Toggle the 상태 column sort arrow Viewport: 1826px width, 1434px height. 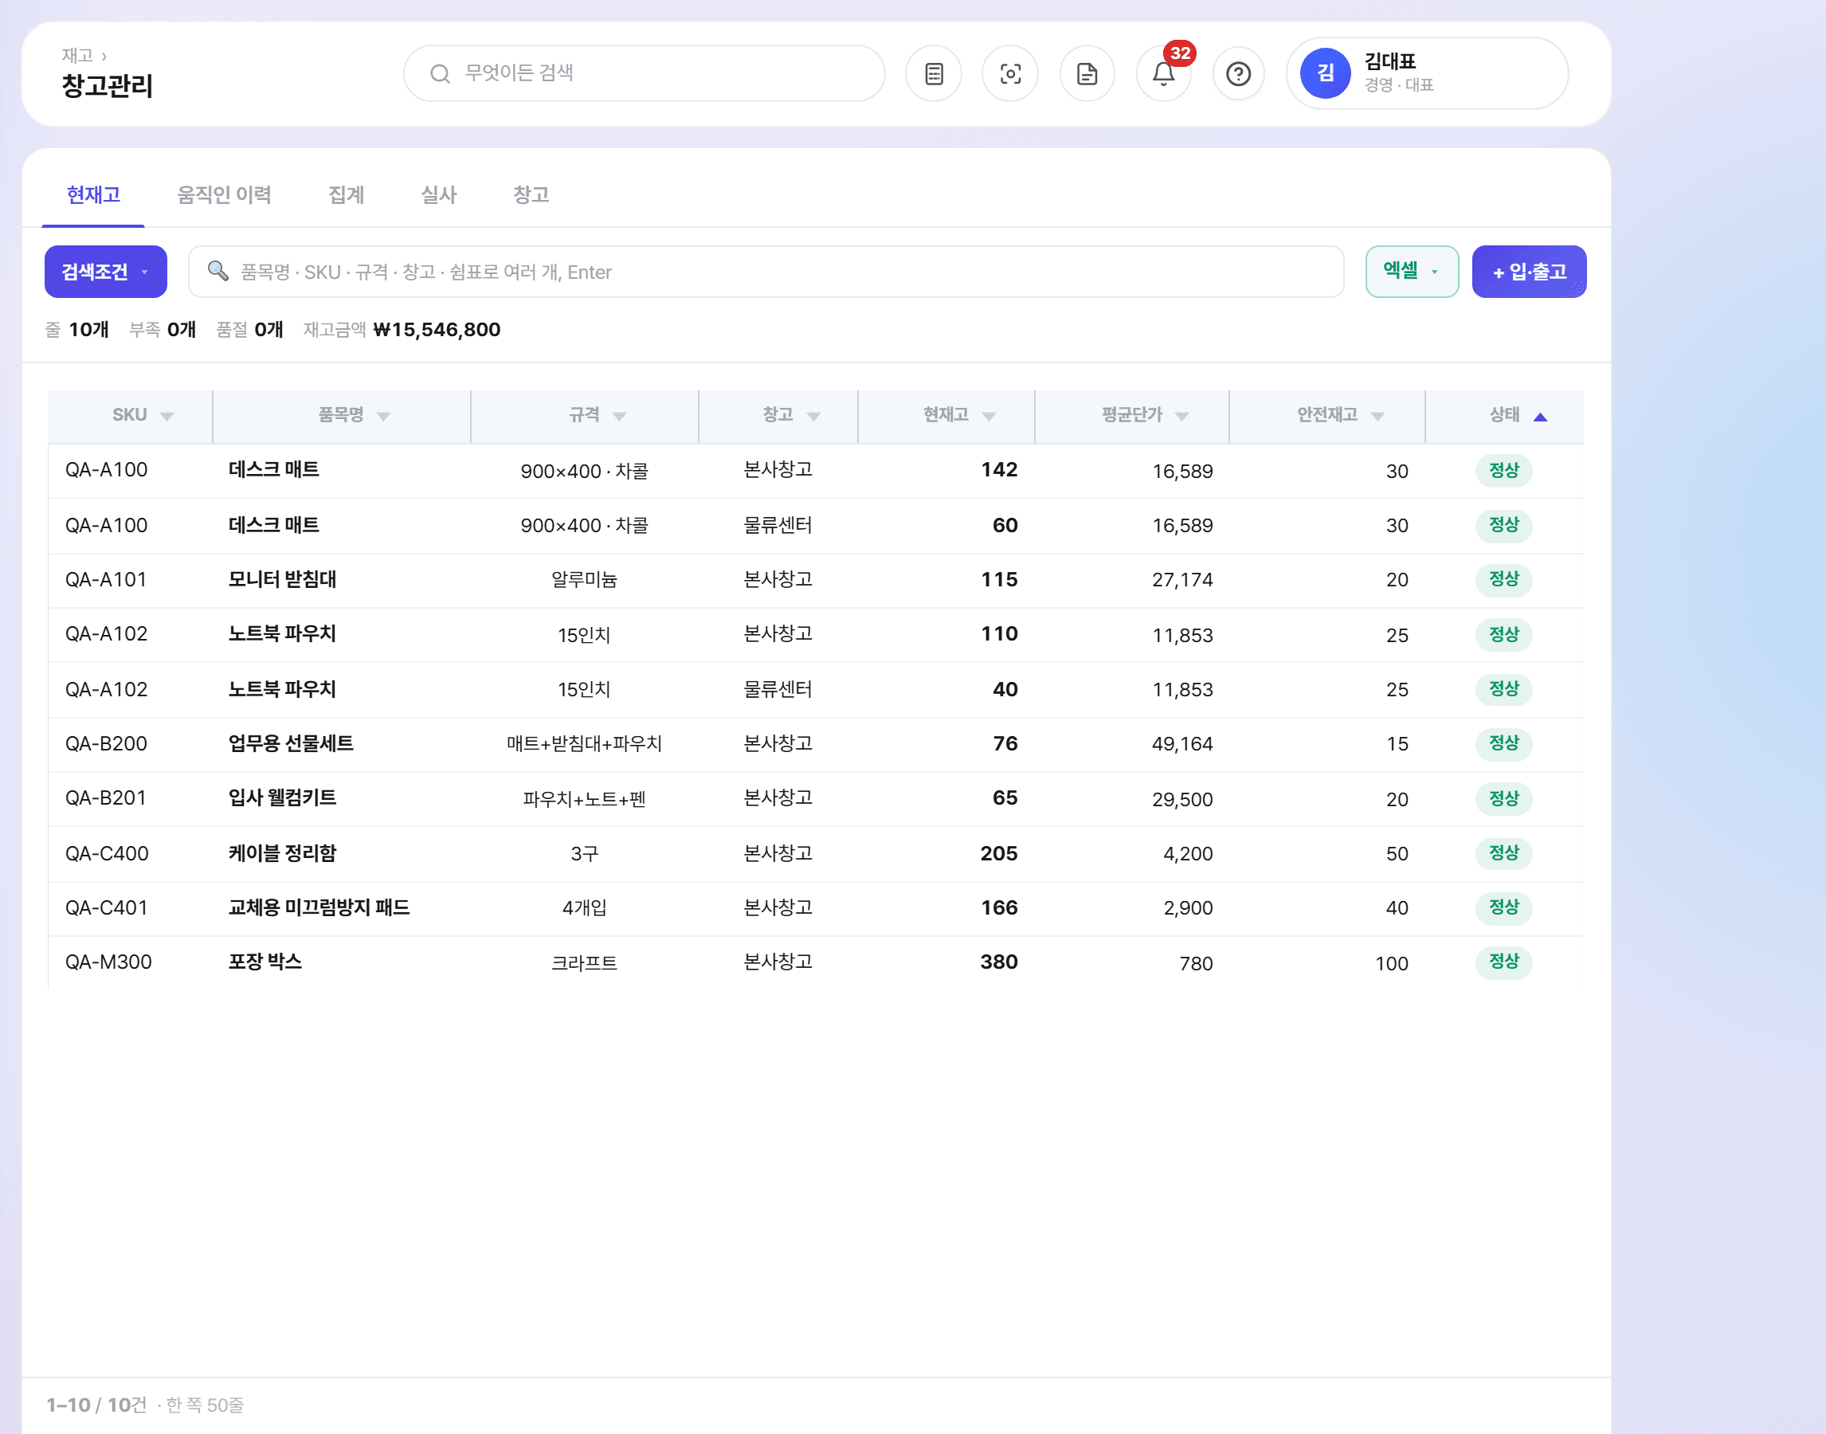tap(1541, 417)
